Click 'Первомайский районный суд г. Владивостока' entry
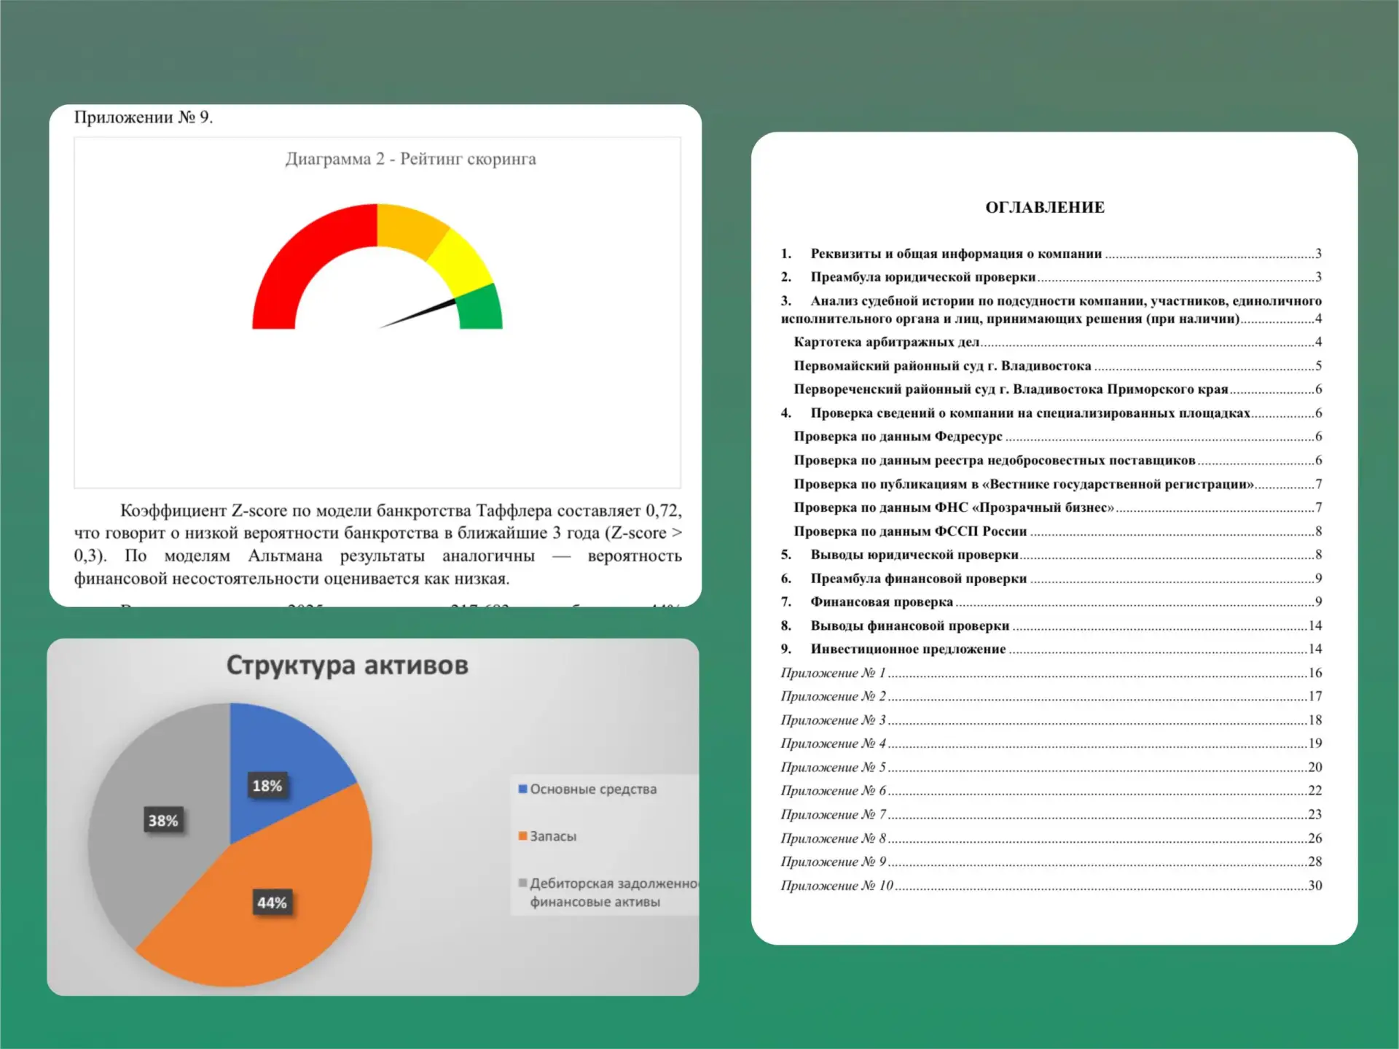 tap(1057, 366)
